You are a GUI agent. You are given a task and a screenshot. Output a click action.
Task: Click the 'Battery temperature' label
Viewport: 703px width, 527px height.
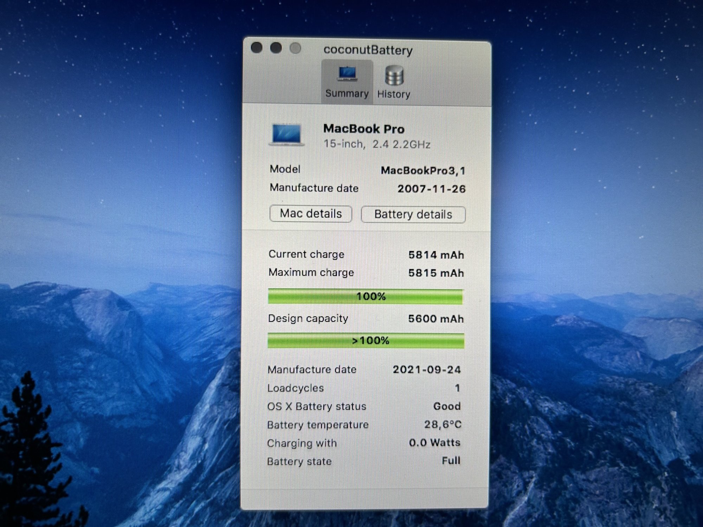tap(318, 425)
